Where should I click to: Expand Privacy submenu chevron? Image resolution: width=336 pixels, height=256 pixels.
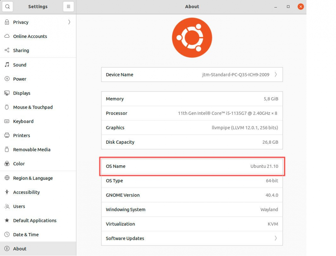click(69, 22)
